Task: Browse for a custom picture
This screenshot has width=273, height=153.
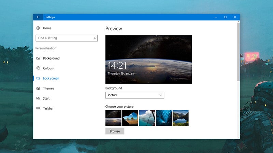Action: pos(115,131)
